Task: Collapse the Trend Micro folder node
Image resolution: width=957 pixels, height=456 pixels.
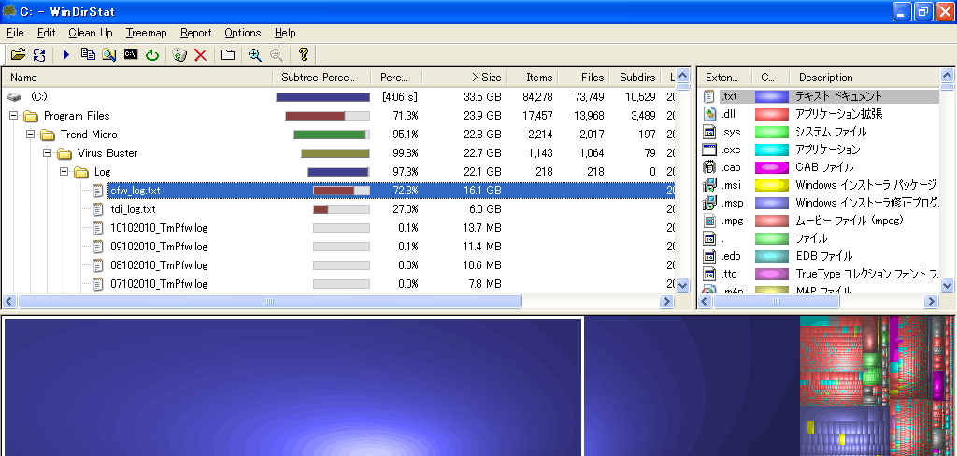Action: [x=31, y=135]
